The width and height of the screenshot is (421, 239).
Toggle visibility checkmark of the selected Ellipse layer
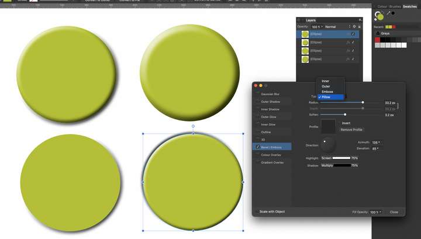tap(353, 34)
